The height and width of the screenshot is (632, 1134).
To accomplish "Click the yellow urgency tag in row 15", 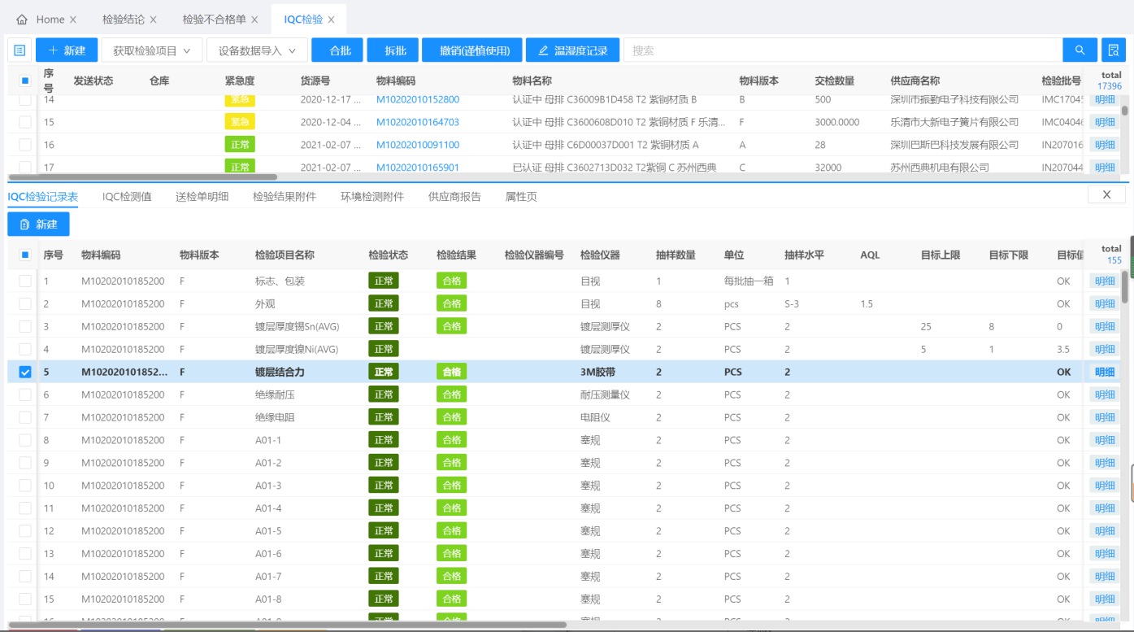I will tap(240, 122).
